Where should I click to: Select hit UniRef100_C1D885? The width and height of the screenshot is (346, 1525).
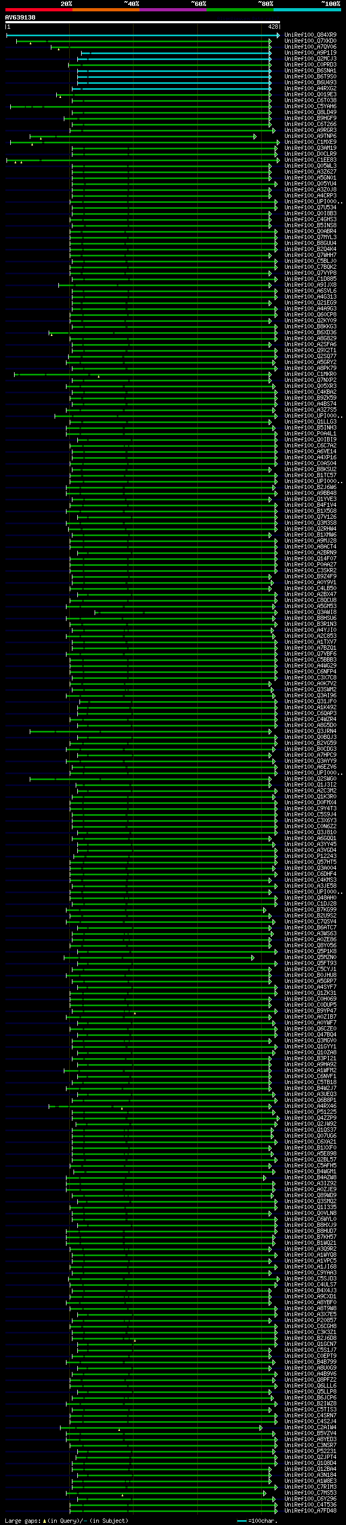(x=310, y=280)
